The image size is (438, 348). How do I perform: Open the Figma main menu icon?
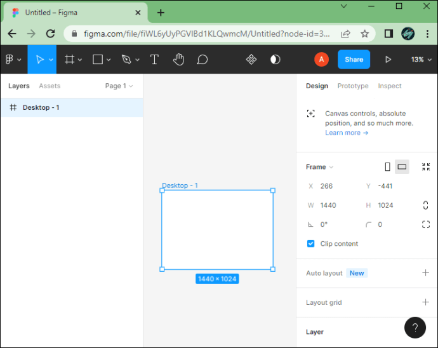[x=10, y=59]
